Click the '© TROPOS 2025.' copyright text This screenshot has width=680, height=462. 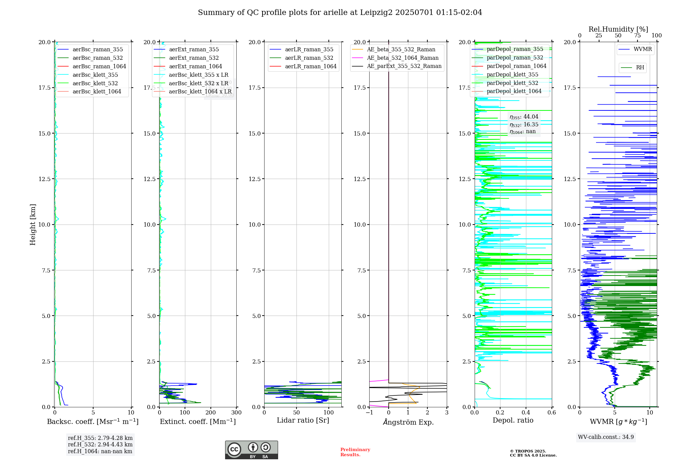point(528,451)
